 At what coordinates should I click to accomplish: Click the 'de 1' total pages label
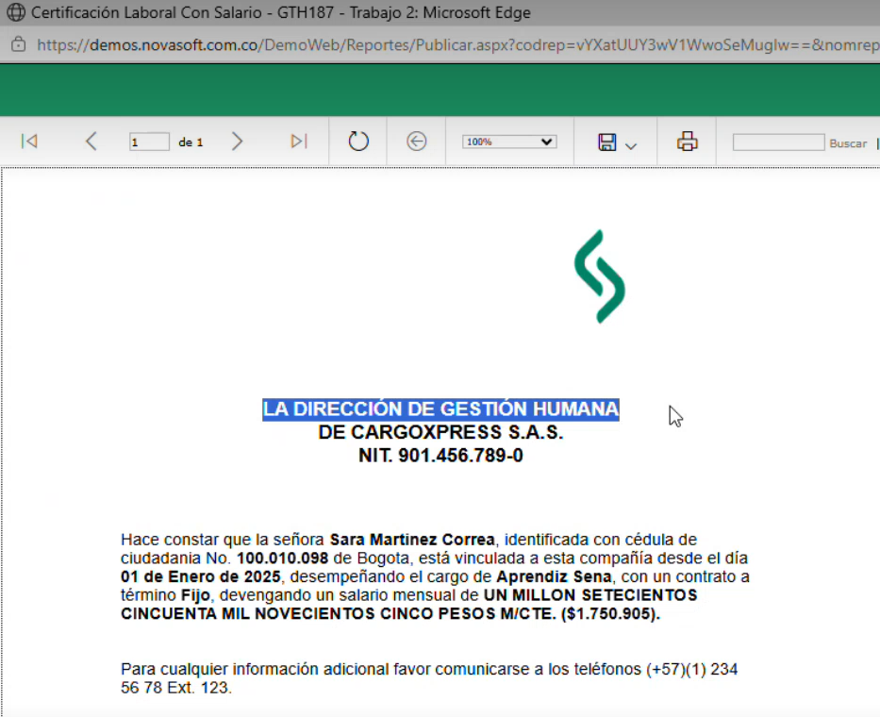(191, 142)
